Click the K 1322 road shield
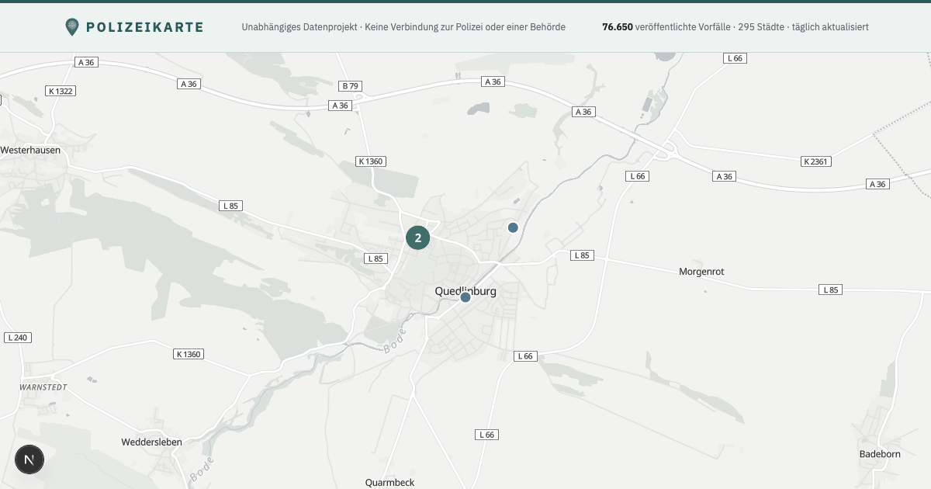The image size is (931, 489). pos(61,91)
